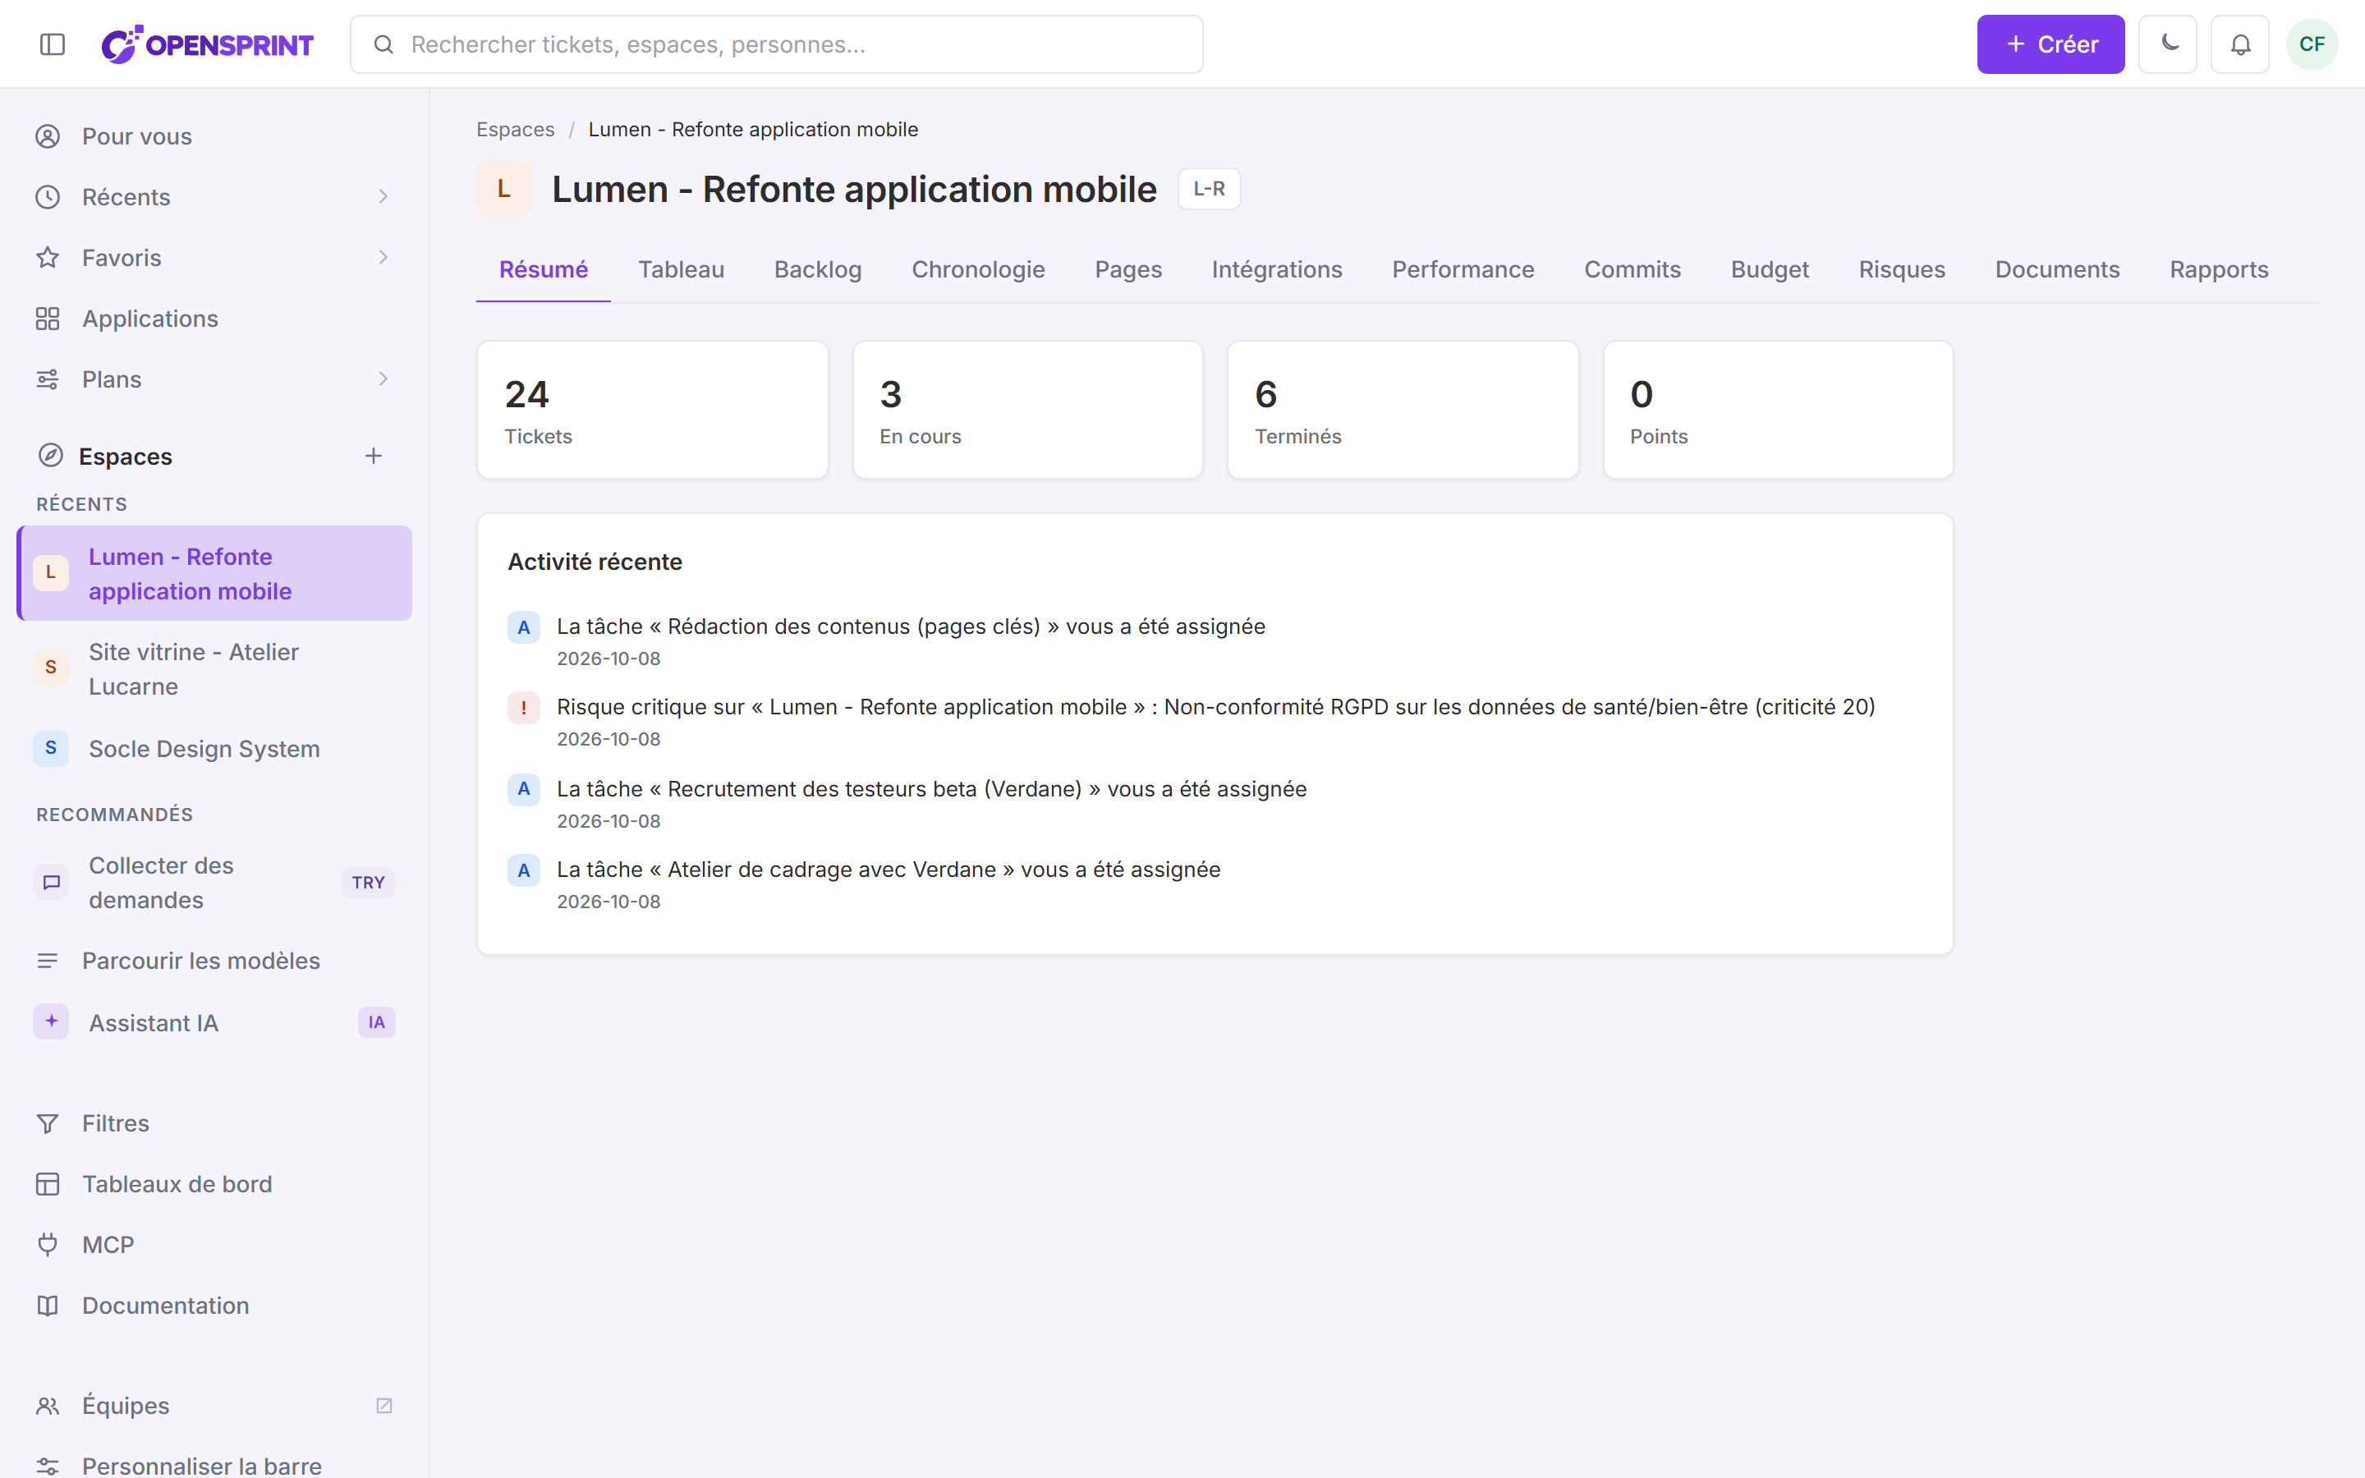Expand the Plans chevron
The height and width of the screenshot is (1478, 2365).
383,379
